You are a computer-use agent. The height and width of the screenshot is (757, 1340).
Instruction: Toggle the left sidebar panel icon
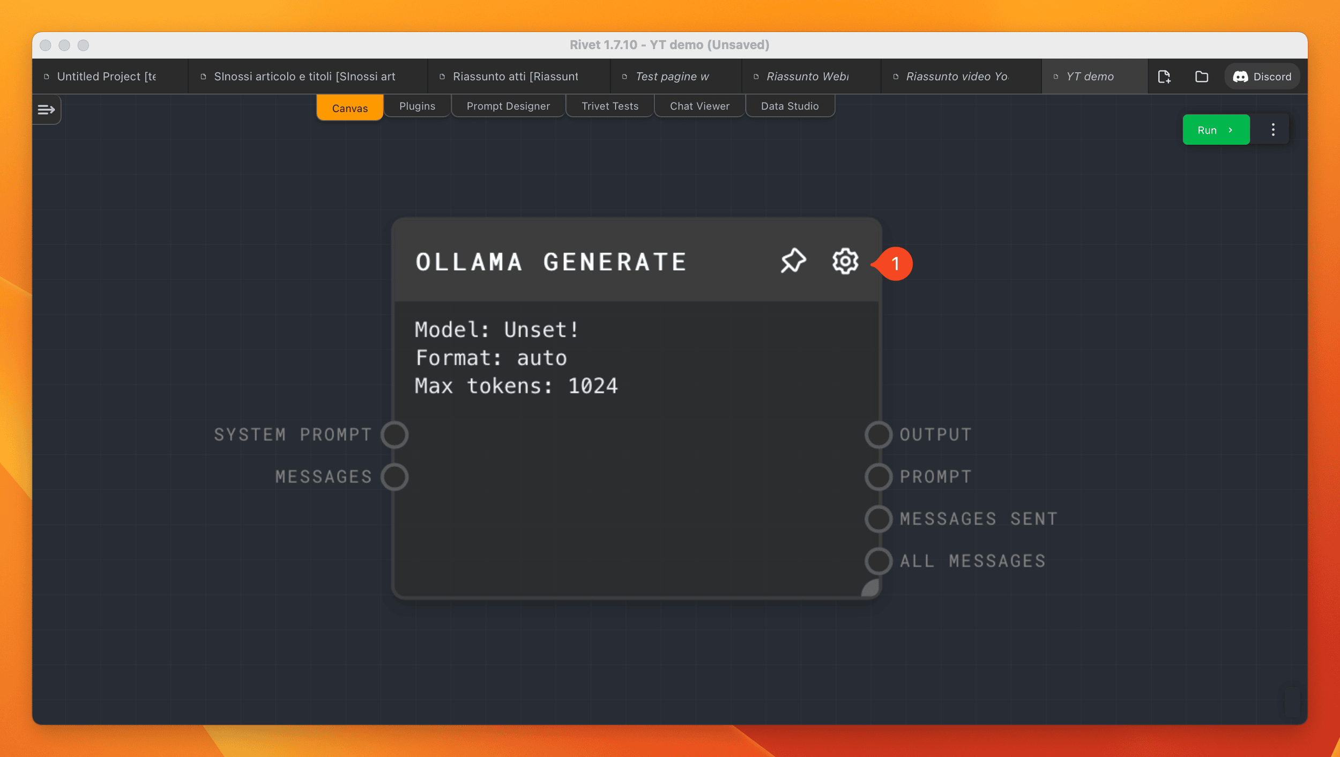coord(47,110)
